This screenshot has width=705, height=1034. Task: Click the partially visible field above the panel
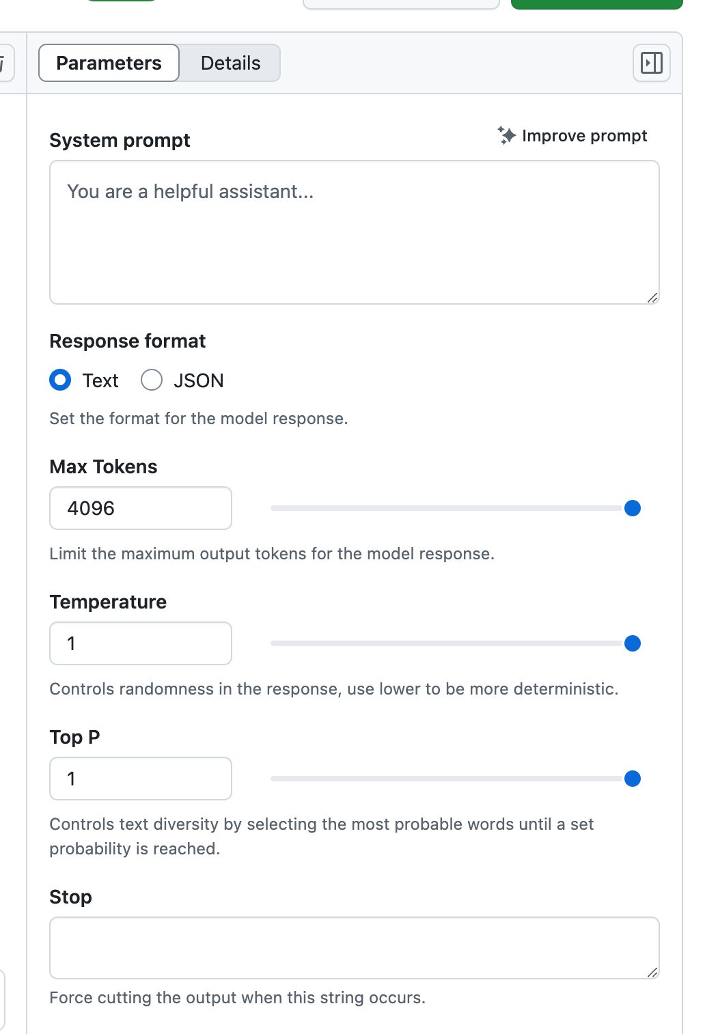401,3
